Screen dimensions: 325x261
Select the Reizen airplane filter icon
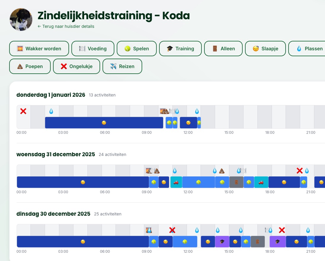pyautogui.click(x=113, y=66)
